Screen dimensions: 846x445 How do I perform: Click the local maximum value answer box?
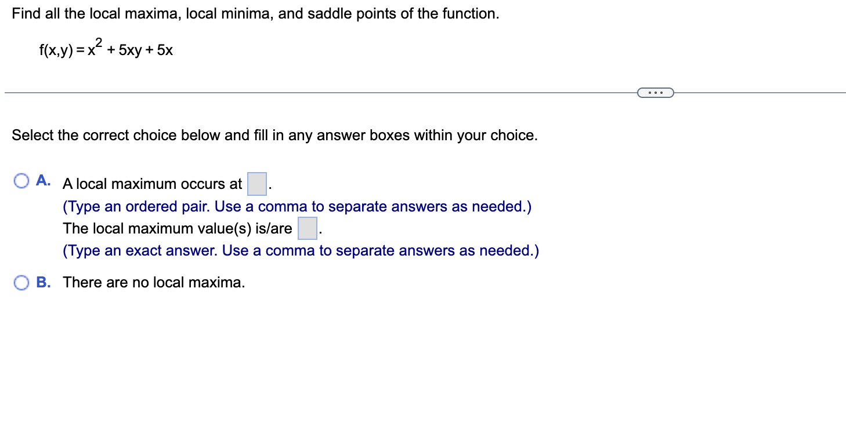(307, 228)
